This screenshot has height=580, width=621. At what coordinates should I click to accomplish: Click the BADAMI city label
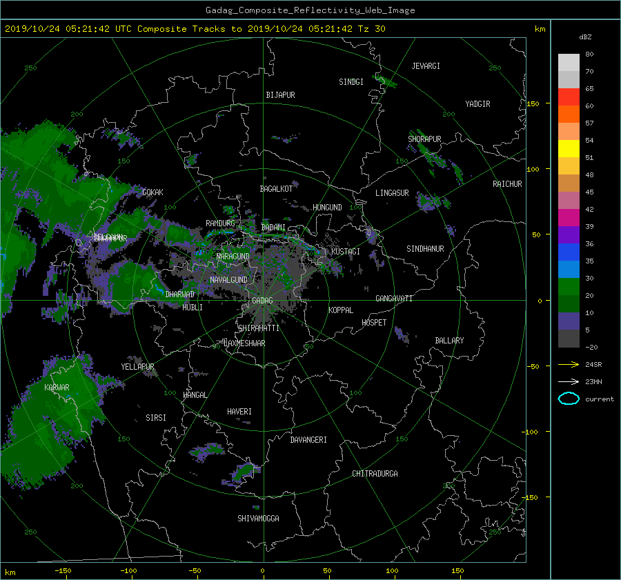273,228
